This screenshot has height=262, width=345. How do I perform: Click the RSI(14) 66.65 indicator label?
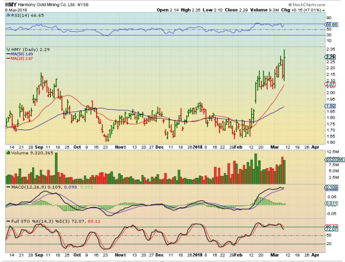(x=27, y=15)
